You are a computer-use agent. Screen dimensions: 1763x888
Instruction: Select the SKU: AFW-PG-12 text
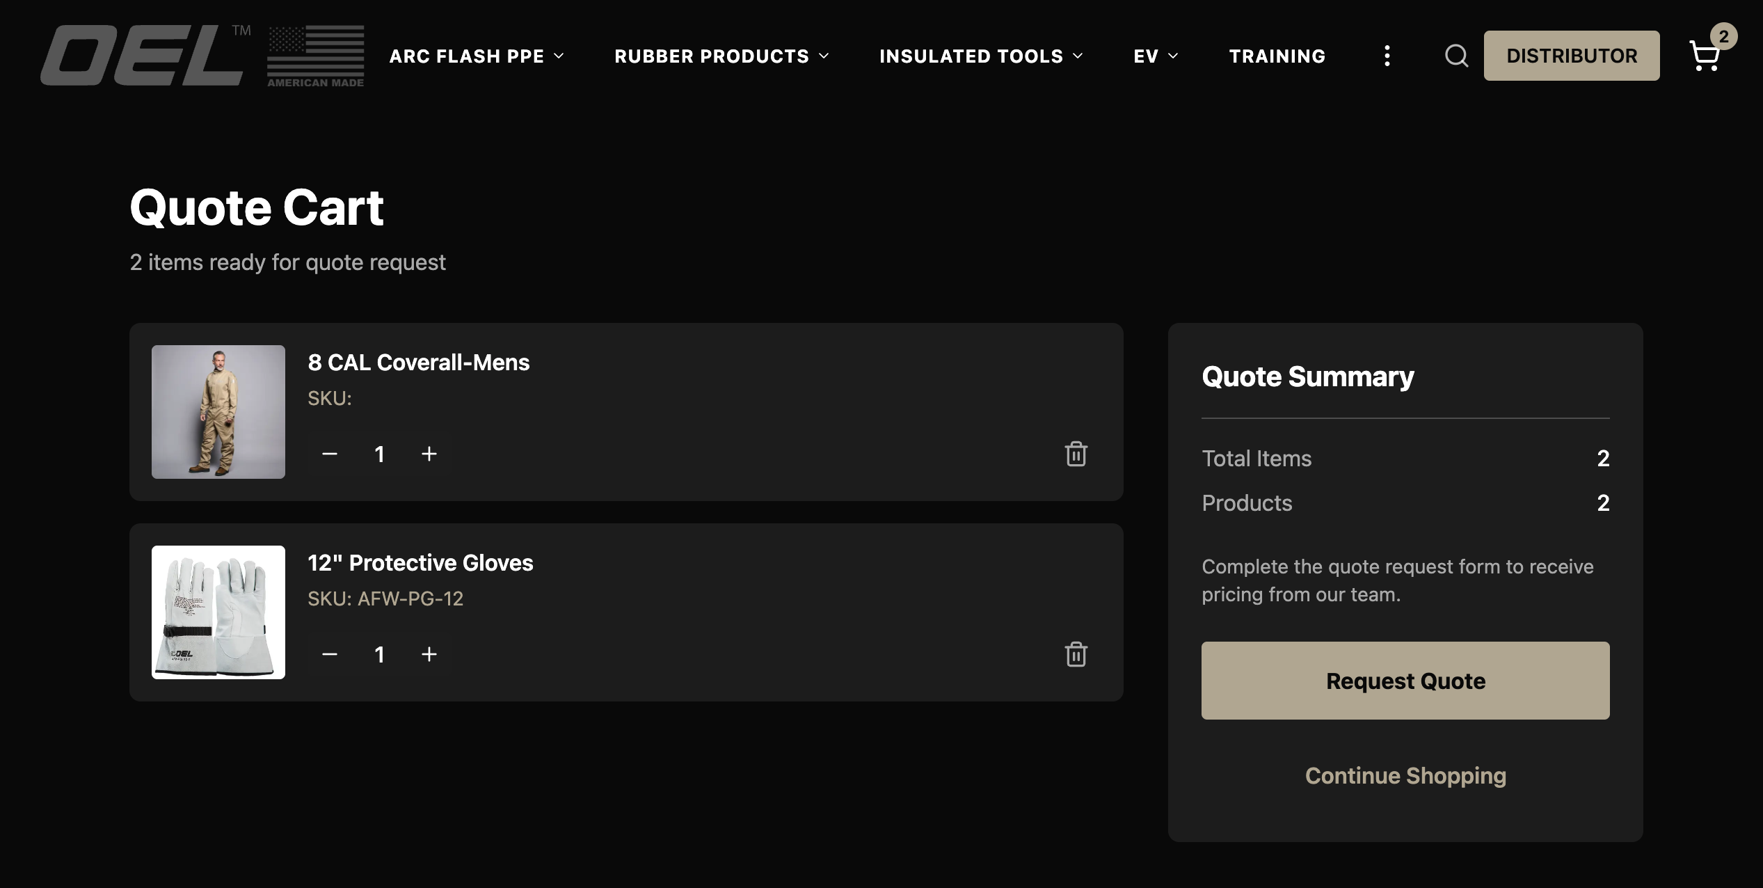[385, 598]
